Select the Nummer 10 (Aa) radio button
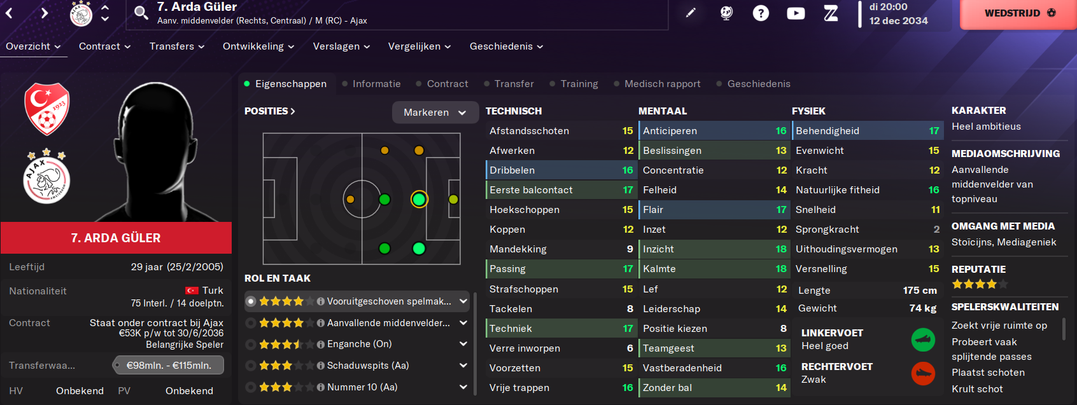1077x405 pixels. pyautogui.click(x=251, y=387)
